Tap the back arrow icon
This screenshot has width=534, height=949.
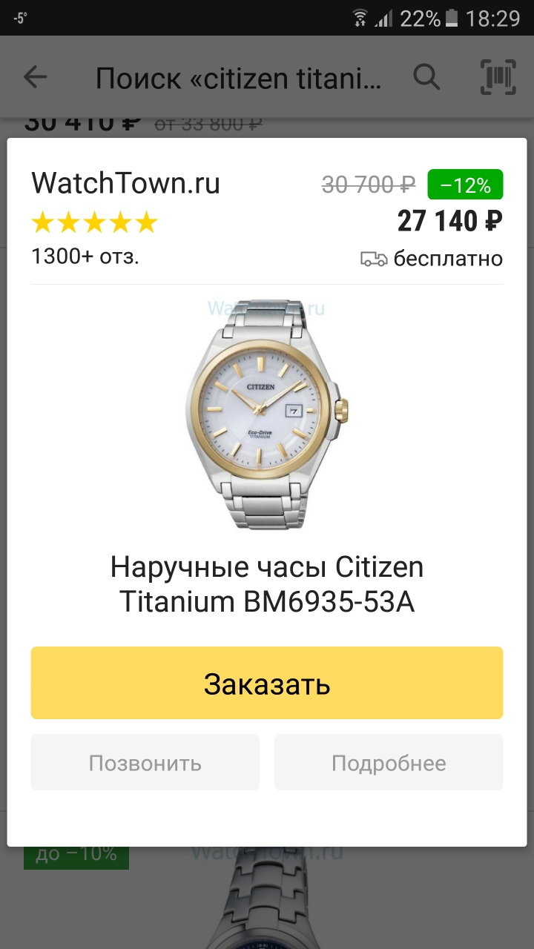(35, 76)
